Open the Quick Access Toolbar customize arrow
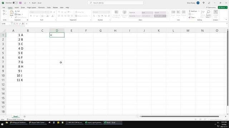The width and height of the screenshot is (229, 128). pos(29,3)
